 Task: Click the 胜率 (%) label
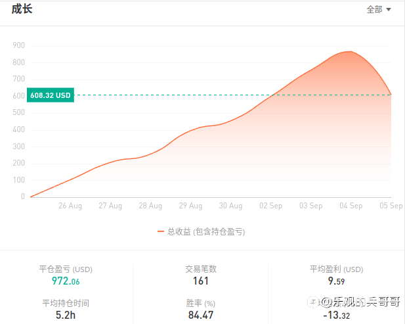coord(201,303)
